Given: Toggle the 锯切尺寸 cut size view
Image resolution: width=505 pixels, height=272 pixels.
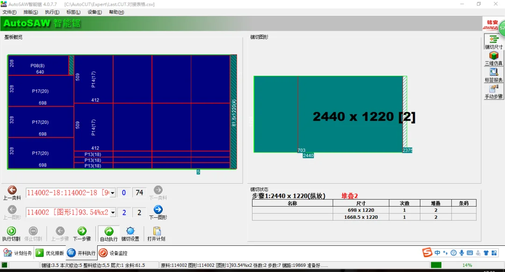Looking at the screenshot, I should click(x=494, y=42).
